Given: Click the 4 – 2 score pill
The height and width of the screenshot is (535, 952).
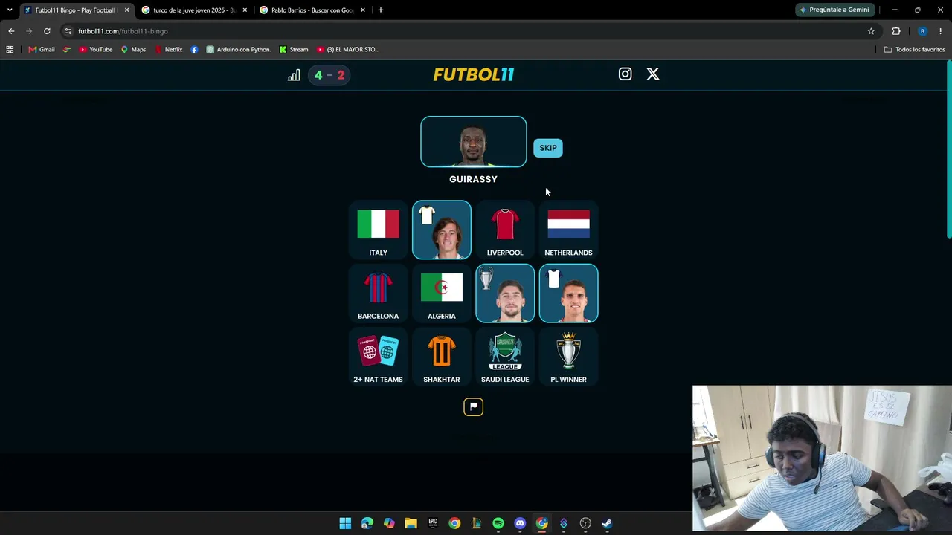Looking at the screenshot, I should [x=329, y=75].
